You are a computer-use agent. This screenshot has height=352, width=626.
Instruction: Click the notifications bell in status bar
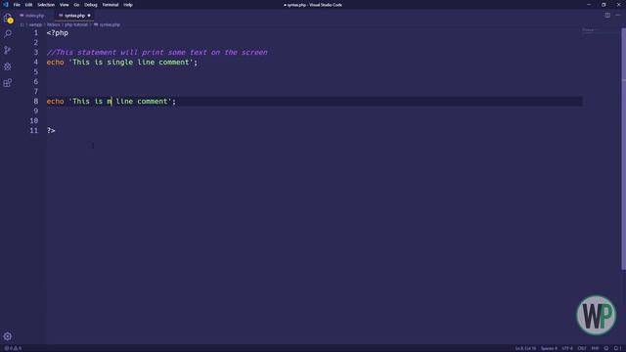click(617, 348)
